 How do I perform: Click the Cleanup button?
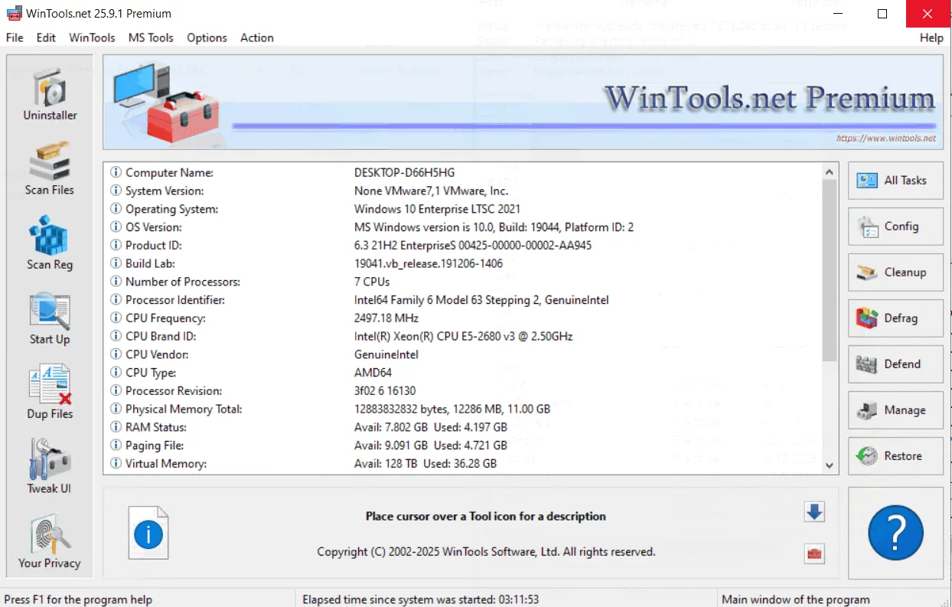[895, 272]
